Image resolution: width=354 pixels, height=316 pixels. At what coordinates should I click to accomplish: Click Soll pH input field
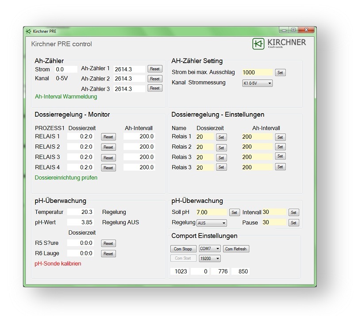[x=211, y=213]
